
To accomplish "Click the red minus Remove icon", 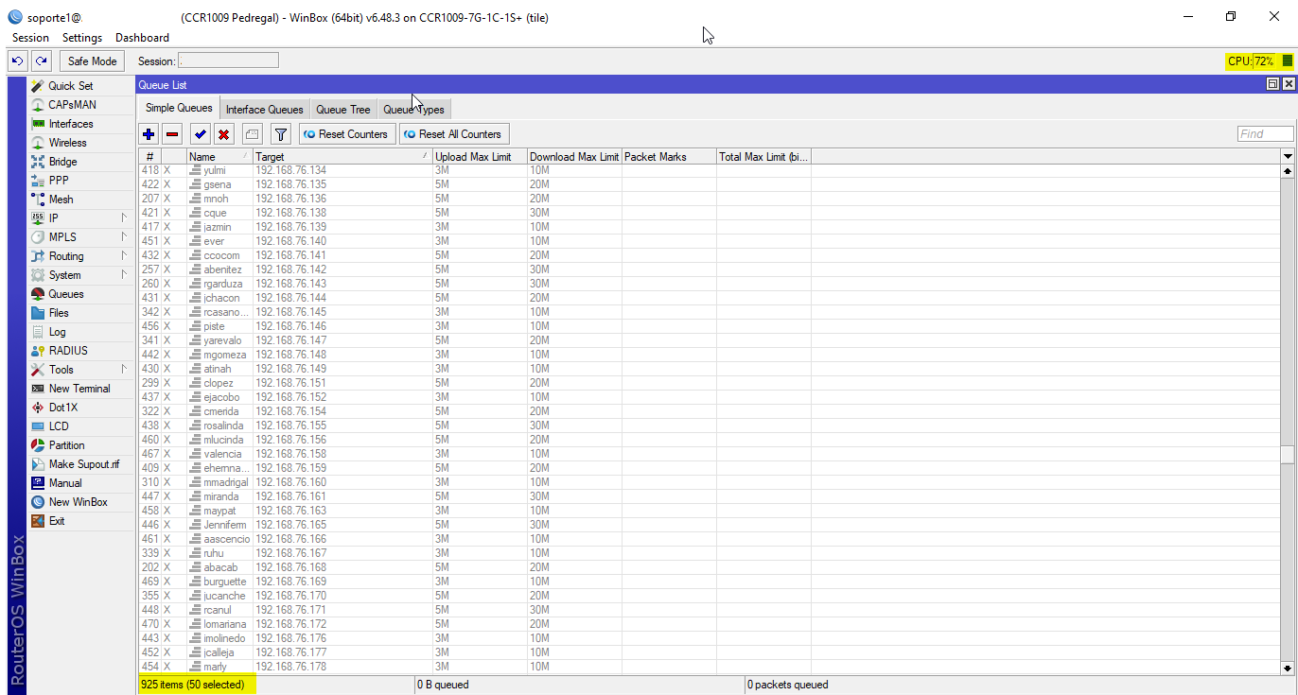I will click(172, 134).
